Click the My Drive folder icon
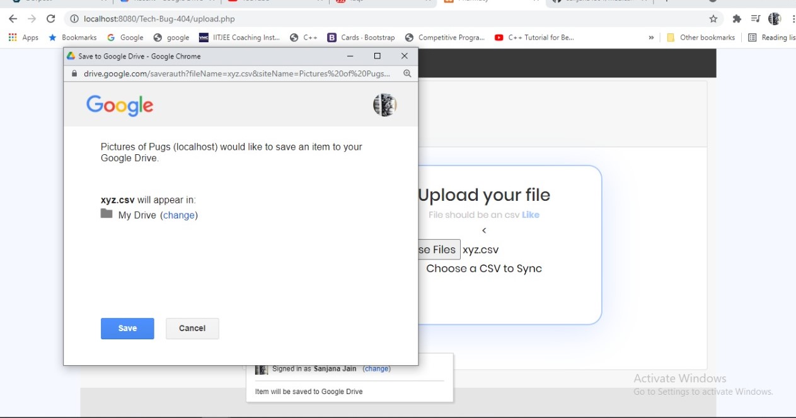 coord(107,214)
